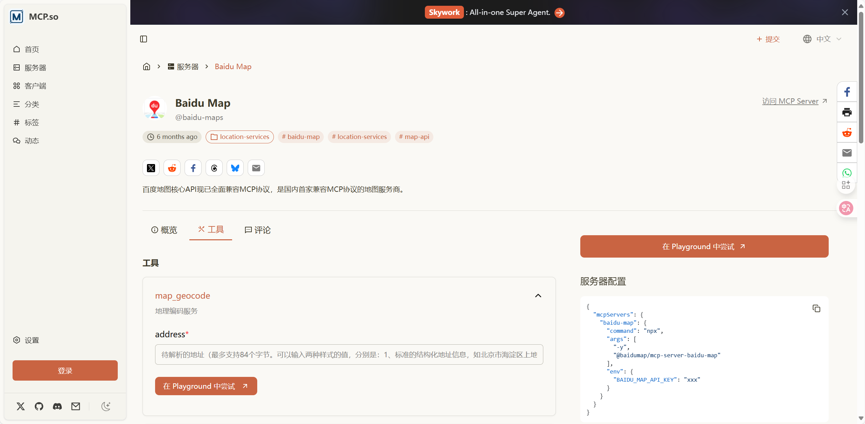This screenshot has width=865, height=424.
Task: Click the print icon in floating share bar
Action: point(847,112)
